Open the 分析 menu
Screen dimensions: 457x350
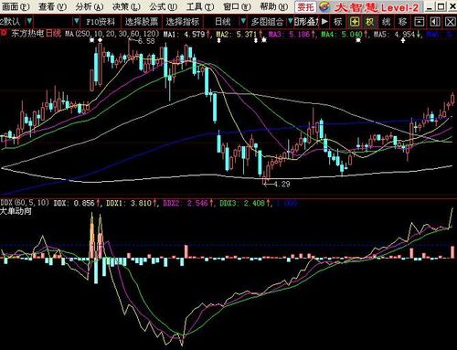[90, 6]
